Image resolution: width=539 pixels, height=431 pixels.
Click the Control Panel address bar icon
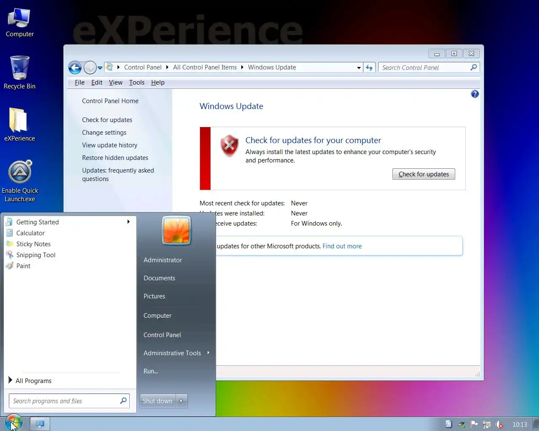click(x=110, y=67)
